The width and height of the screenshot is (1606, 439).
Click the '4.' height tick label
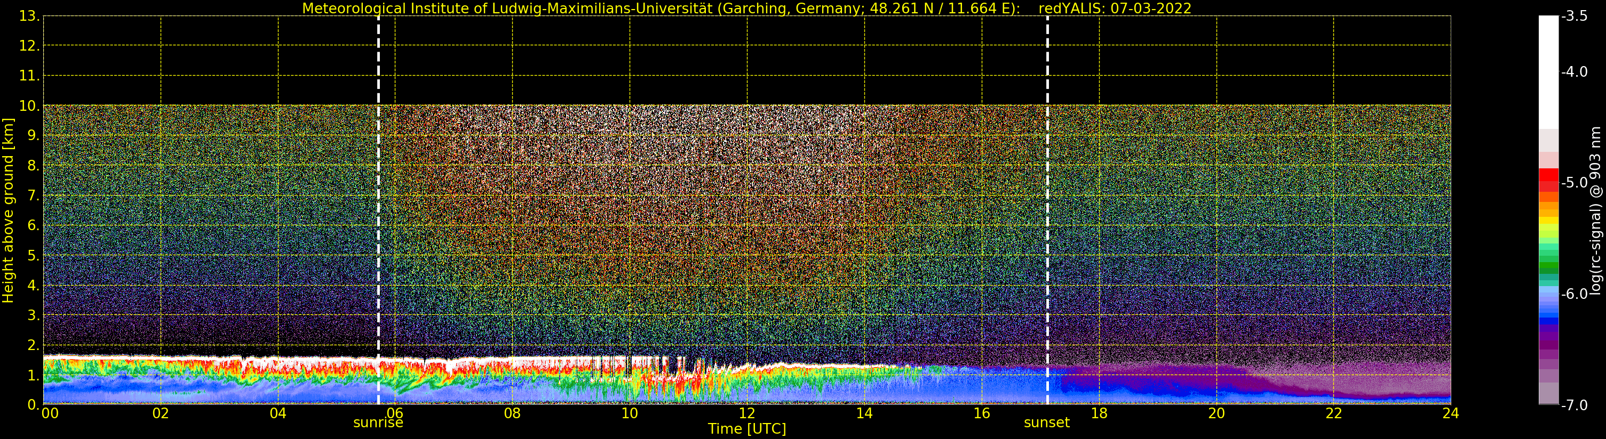[33, 285]
